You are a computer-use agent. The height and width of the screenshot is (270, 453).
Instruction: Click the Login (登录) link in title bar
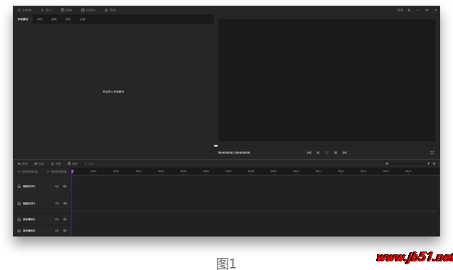pyautogui.click(x=400, y=10)
